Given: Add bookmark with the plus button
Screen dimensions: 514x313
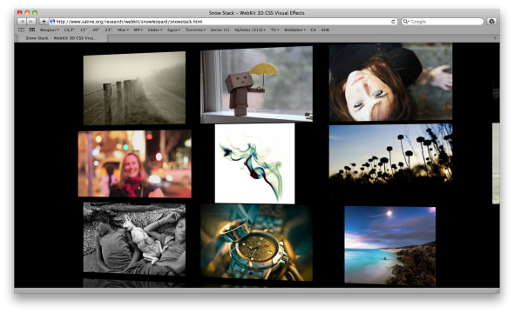Looking at the screenshot, I should click(x=44, y=22).
